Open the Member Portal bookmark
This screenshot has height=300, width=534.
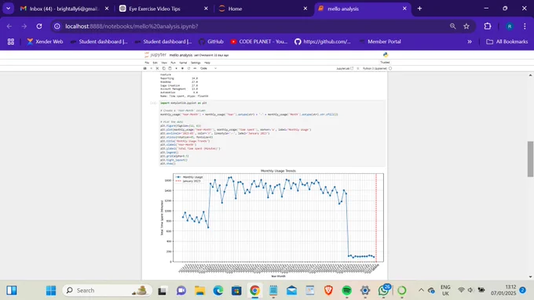pyautogui.click(x=380, y=42)
